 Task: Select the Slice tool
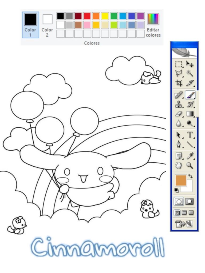(x=190, y=83)
